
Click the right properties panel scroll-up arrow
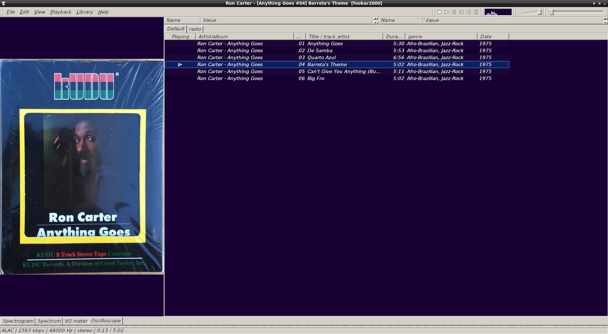(605, 19)
